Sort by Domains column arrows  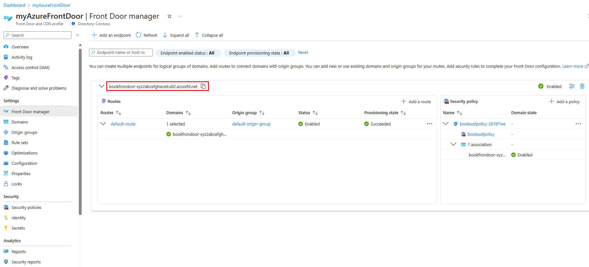(x=188, y=113)
